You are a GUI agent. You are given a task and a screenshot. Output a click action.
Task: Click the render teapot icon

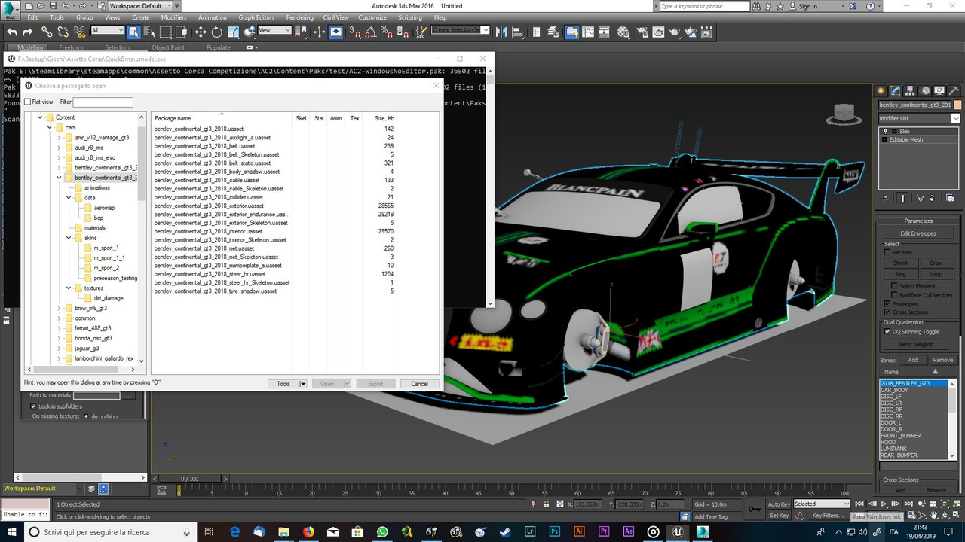tap(675, 32)
